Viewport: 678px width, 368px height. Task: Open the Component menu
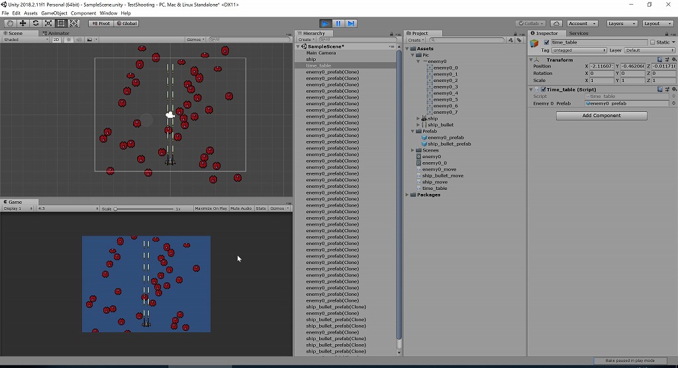click(x=83, y=13)
